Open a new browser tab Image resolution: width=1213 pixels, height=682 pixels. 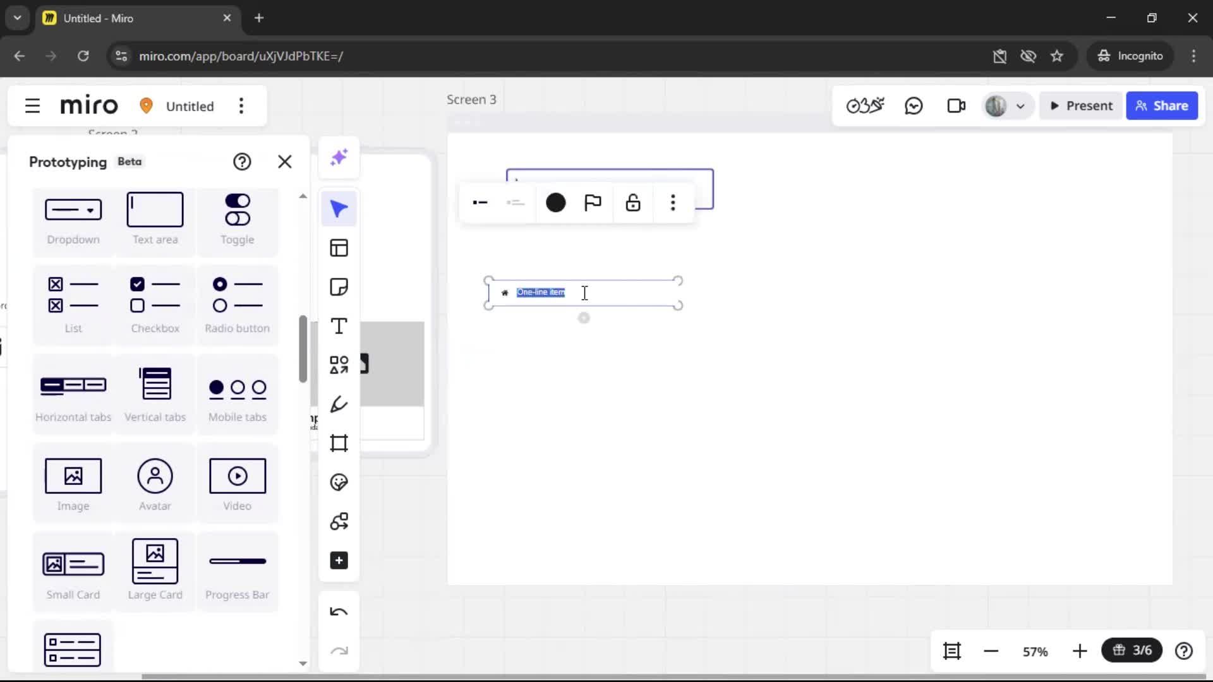click(x=259, y=18)
